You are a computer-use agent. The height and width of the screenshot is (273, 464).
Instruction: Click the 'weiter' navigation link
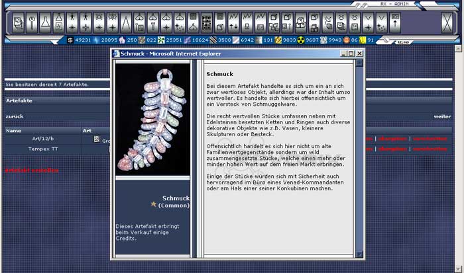(x=442, y=116)
